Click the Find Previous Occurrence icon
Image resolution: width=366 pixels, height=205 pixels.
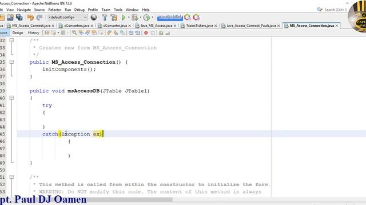pos(81,33)
